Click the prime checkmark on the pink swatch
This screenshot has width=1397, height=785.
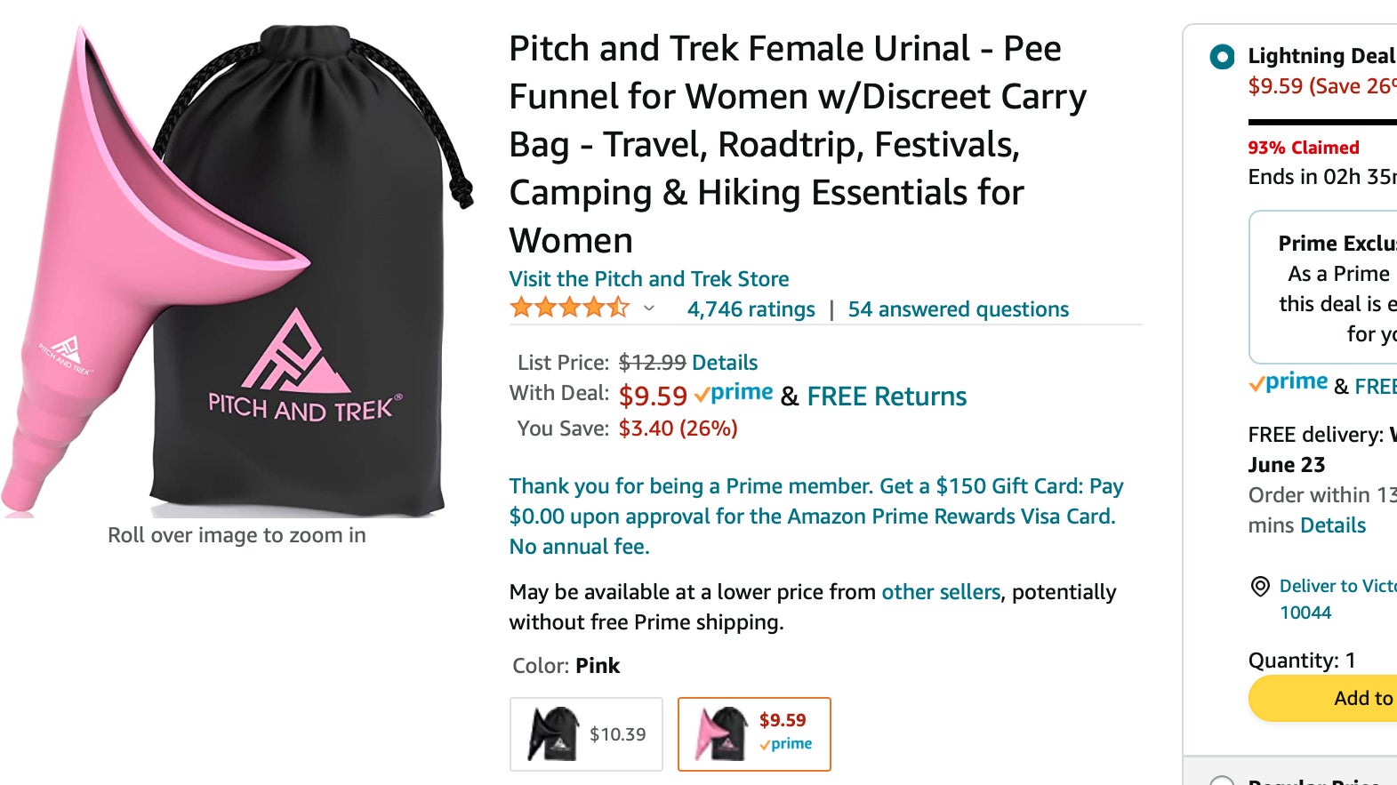point(788,745)
